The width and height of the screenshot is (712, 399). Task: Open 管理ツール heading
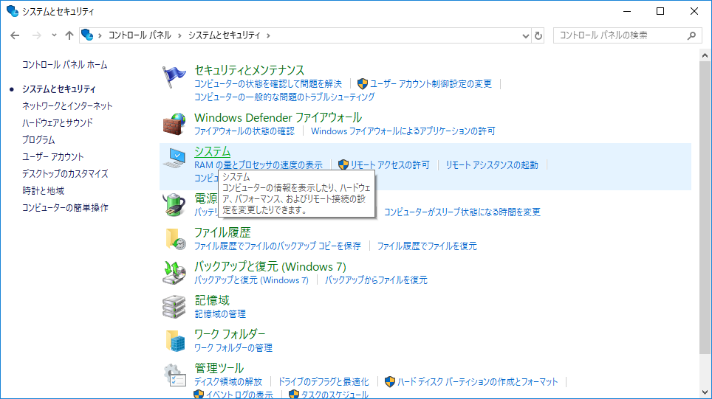pos(219,368)
